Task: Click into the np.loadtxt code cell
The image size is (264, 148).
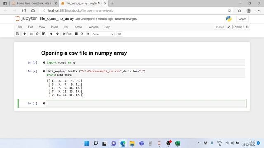Action: [x=146, y=73]
